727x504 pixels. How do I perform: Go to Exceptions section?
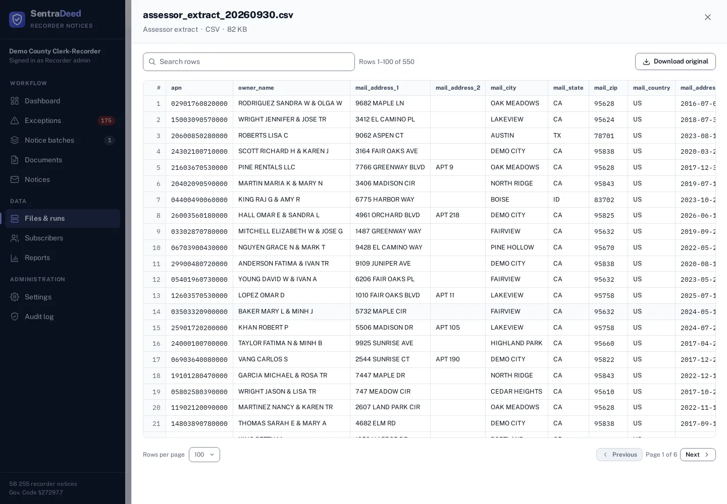tap(63, 120)
